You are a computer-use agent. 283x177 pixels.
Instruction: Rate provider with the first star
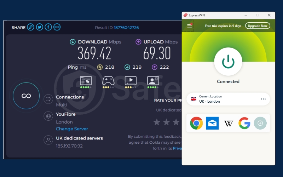157,122
